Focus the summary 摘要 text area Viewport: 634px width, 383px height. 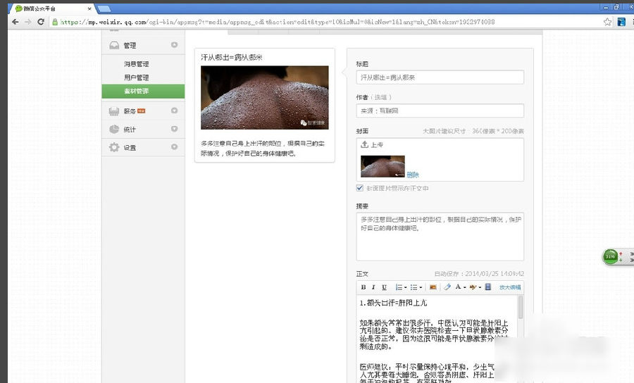440,237
